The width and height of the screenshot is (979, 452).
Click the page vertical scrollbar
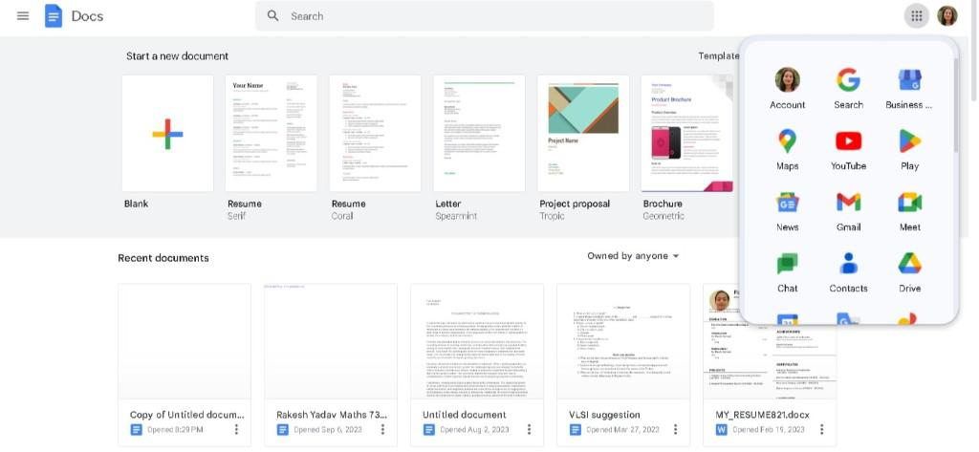(x=974, y=50)
